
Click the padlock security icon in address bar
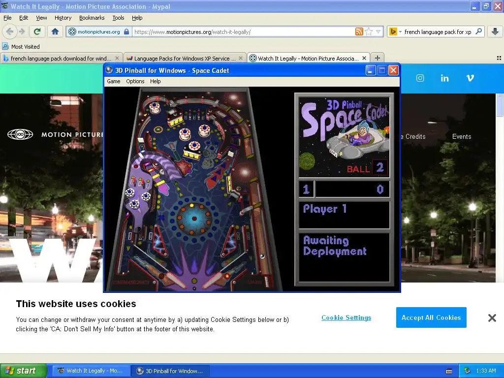[x=126, y=31]
